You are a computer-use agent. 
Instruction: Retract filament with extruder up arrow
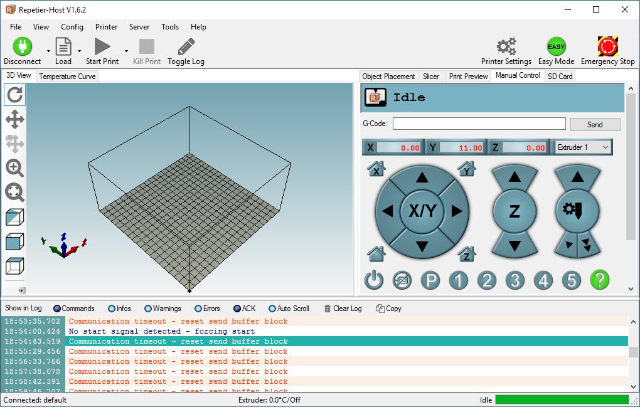click(577, 177)
